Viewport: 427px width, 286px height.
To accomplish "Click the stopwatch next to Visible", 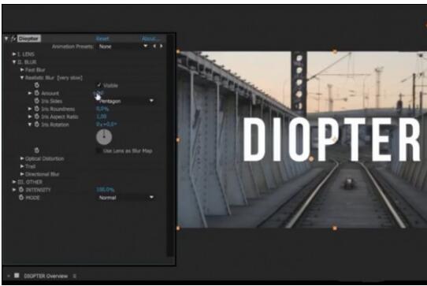I will click(37, 85).
